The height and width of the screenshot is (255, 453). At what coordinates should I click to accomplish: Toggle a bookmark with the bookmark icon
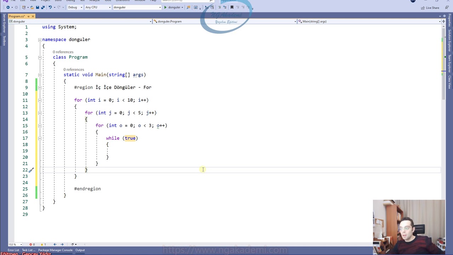[x=232, y=7]
